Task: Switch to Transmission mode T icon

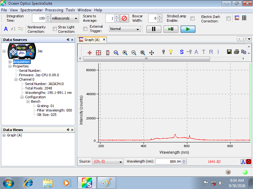Action: coord(204,52)
